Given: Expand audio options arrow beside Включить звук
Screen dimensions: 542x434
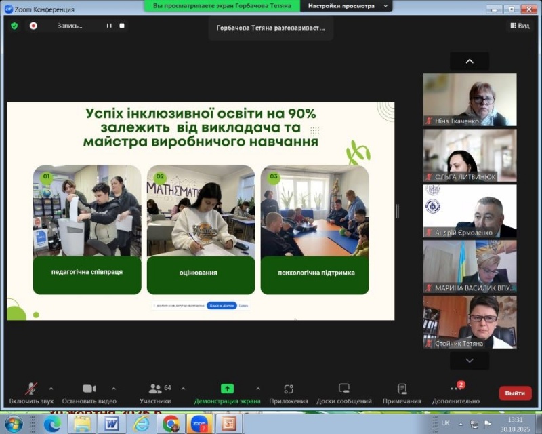Looking at the screenshot, I should (x=51, y=389).
